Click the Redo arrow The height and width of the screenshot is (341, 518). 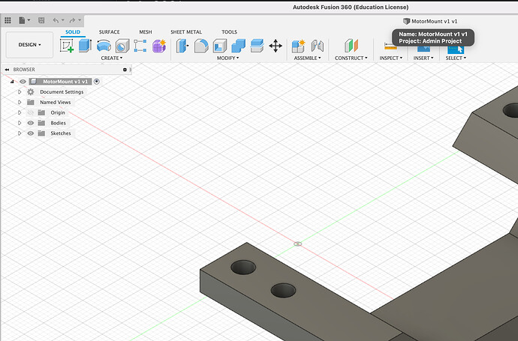point(72,20)
